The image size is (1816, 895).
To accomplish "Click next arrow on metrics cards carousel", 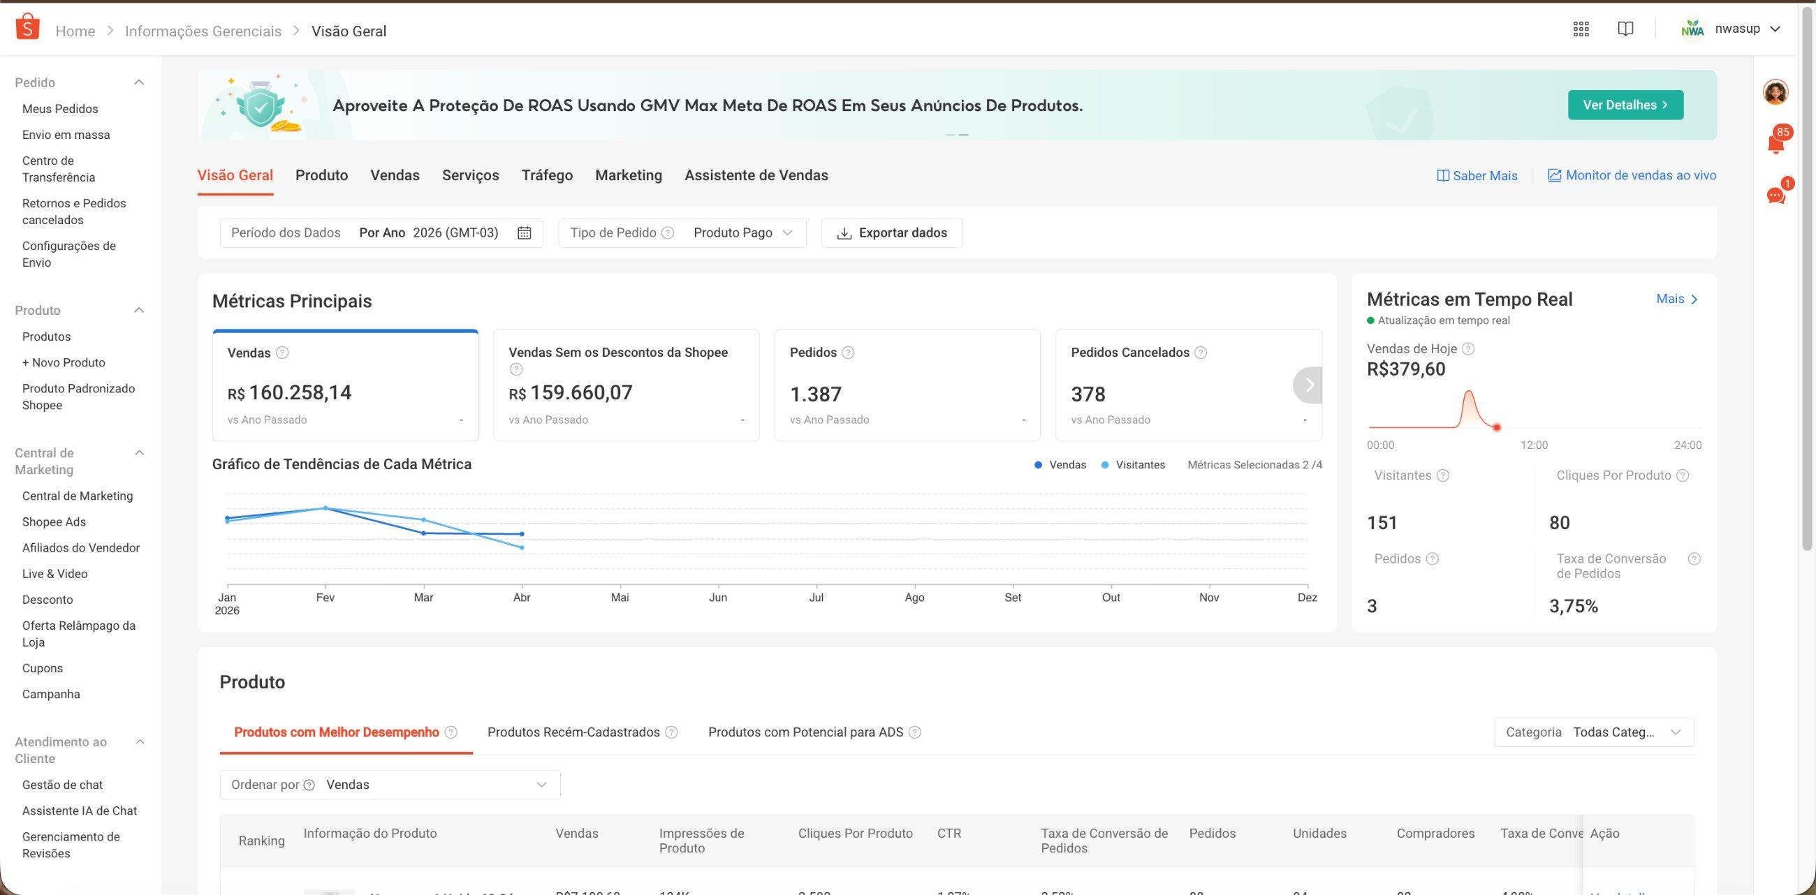I will [1308, 385].
